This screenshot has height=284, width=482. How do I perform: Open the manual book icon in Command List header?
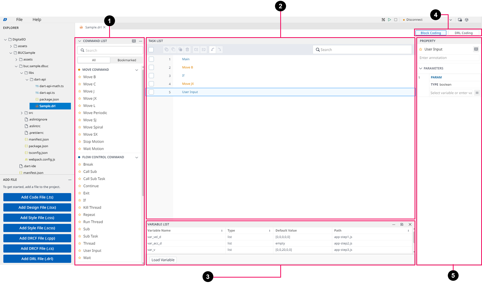pyautogui.click(x=134, y=41)
